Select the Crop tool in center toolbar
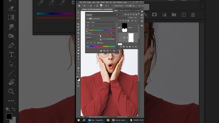Image resolution: width=219 pixels, height=123 pixels. [x=78, y=24]
